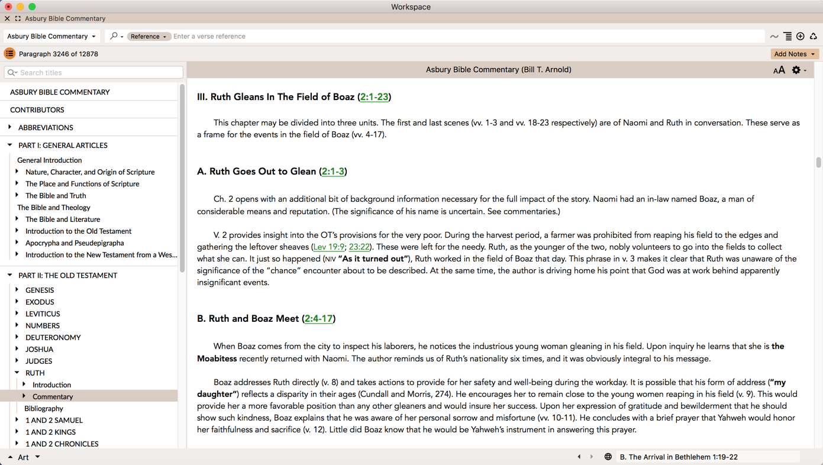Select NUMBERS in the contents tree
This screenshot has width=823, height=465.
[43, 326]
